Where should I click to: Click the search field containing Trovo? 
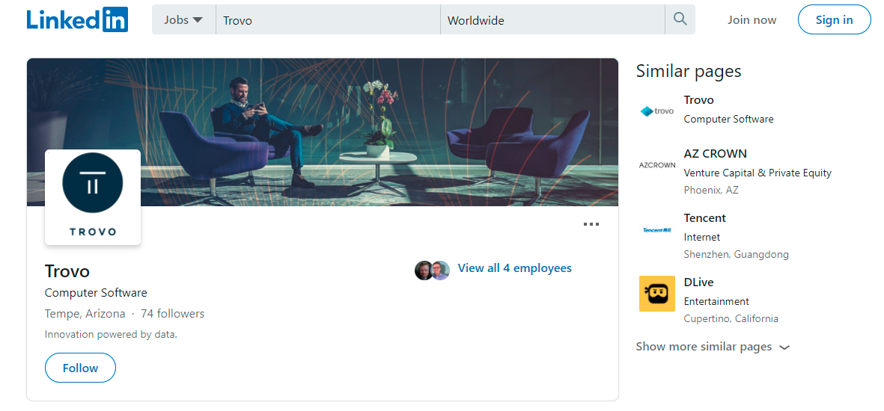(328, 19)
